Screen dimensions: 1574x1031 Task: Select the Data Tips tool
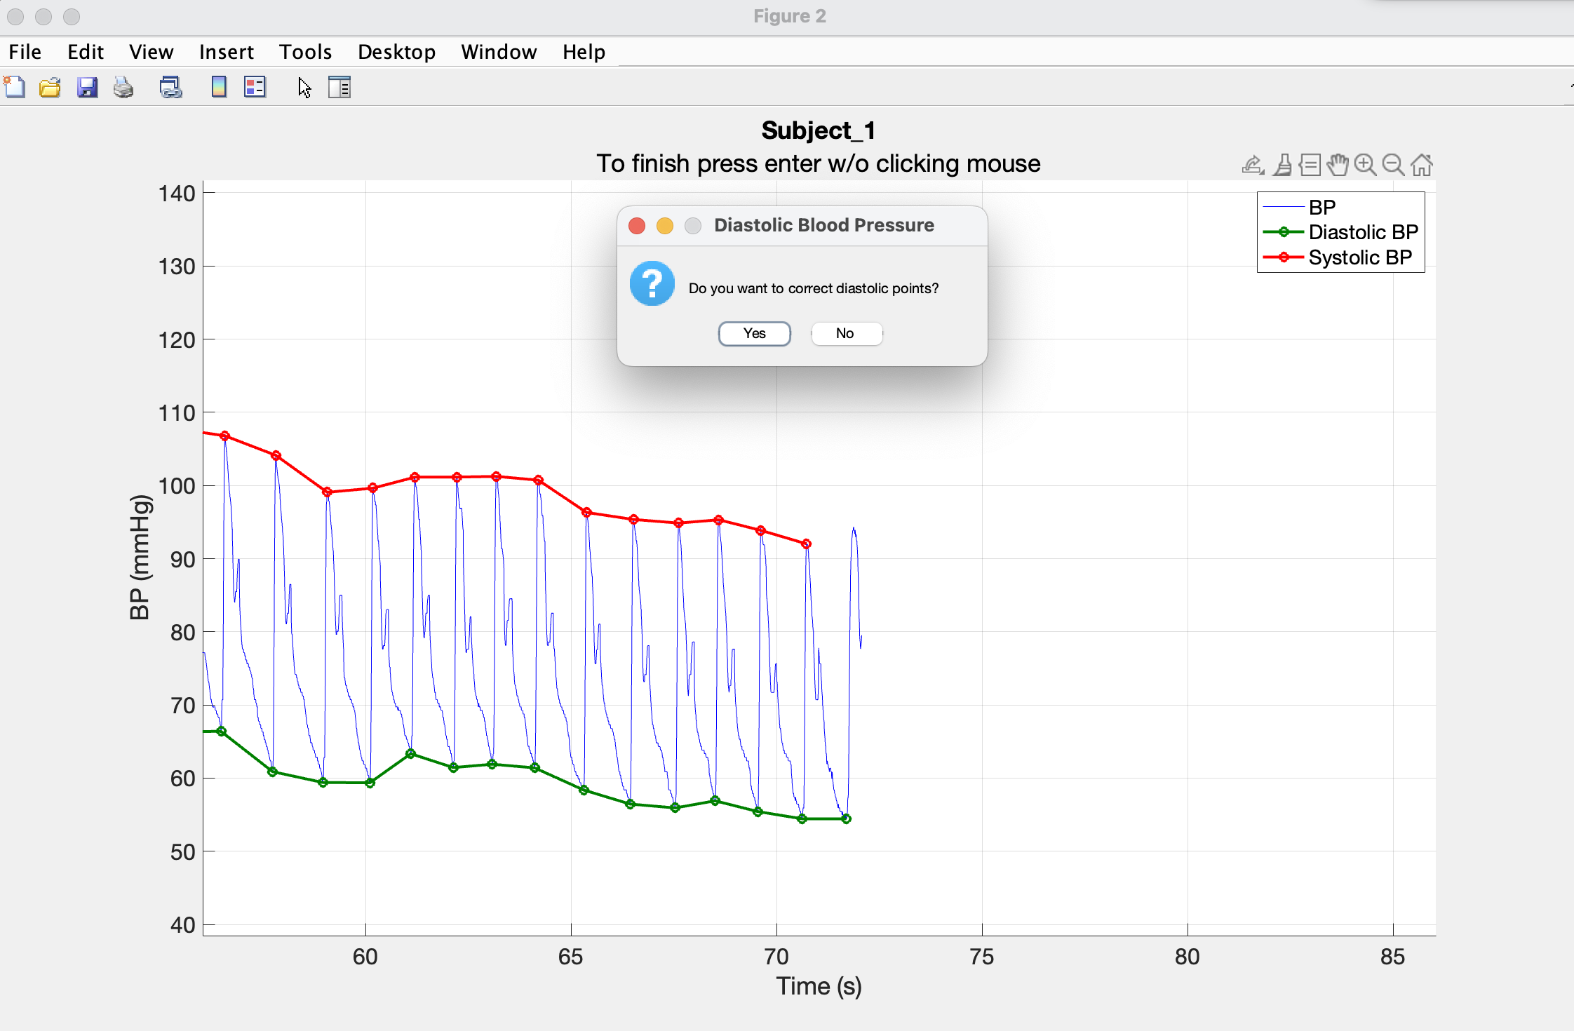[x=1310, y=166]
